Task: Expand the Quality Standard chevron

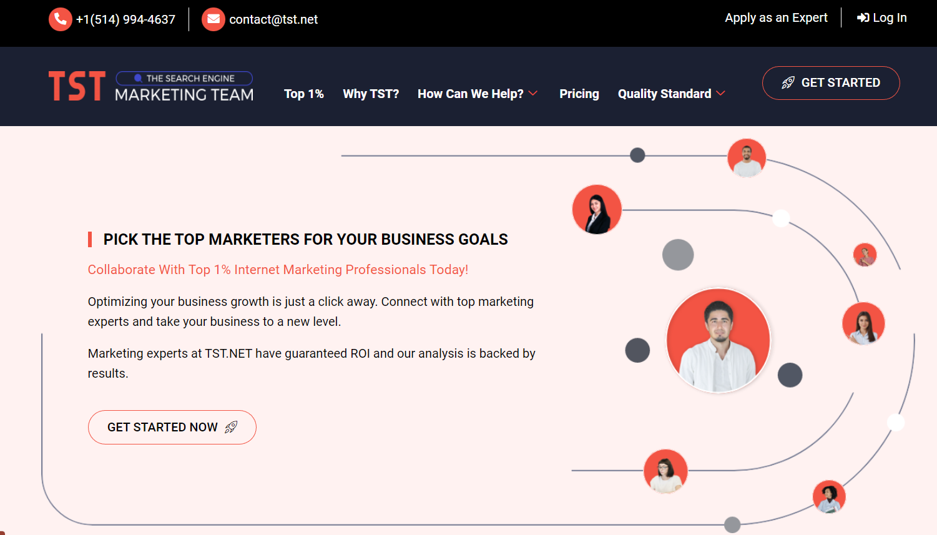Action: pos(721,94)
